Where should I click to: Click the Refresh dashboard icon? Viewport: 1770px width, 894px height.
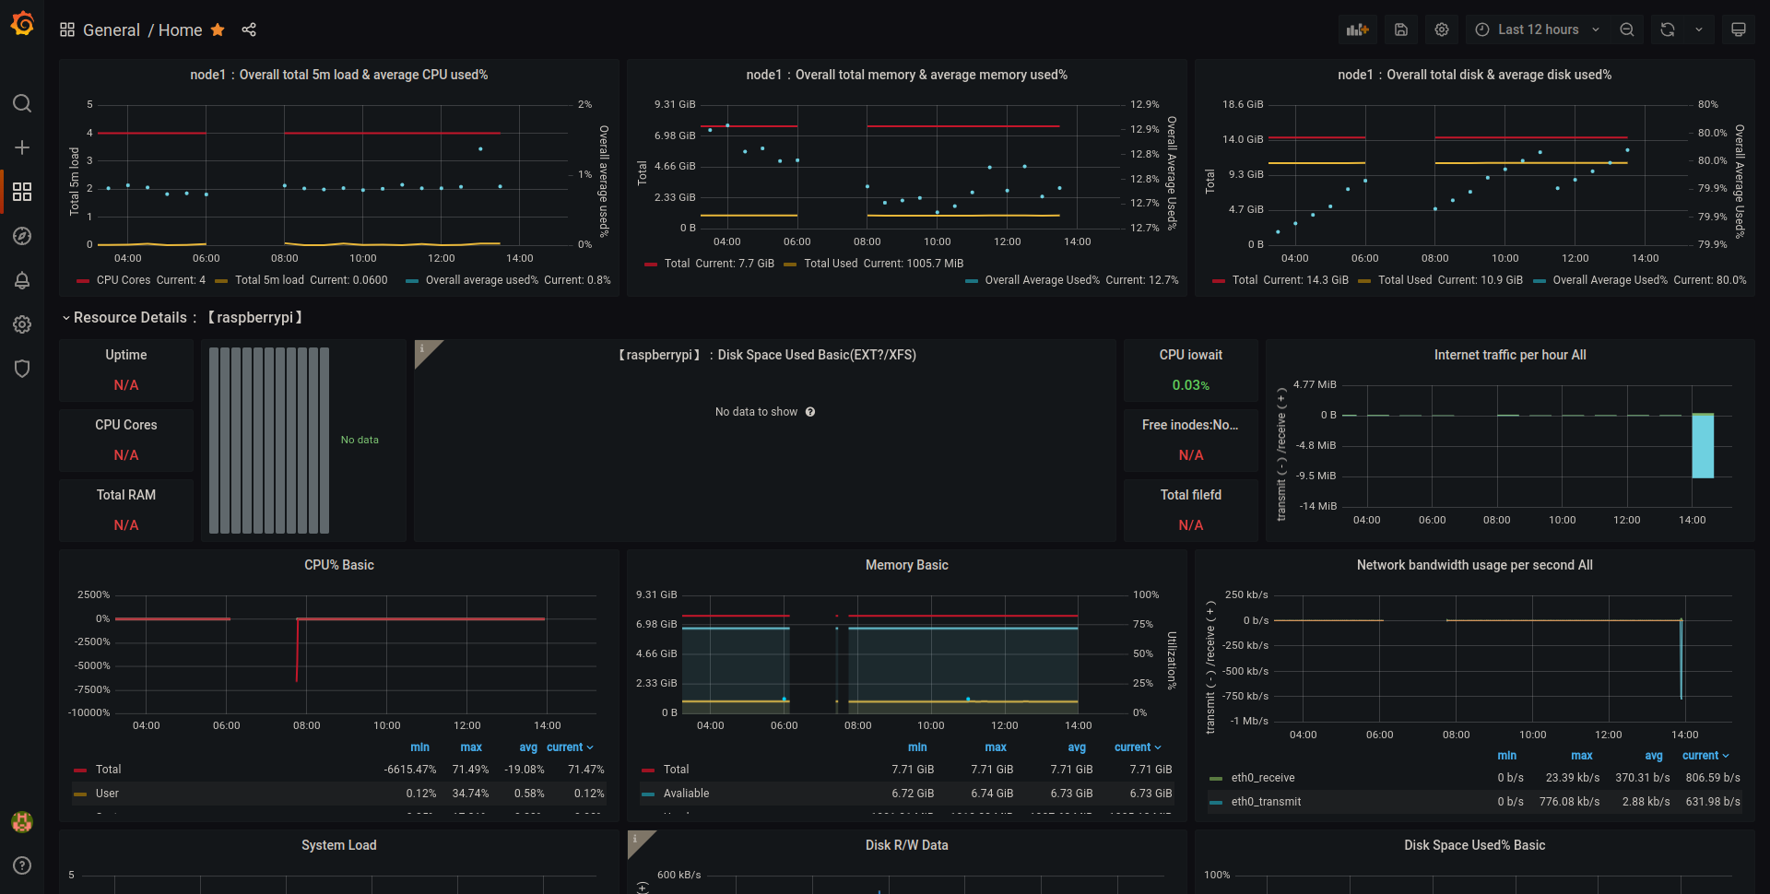tap(1668, 29)
